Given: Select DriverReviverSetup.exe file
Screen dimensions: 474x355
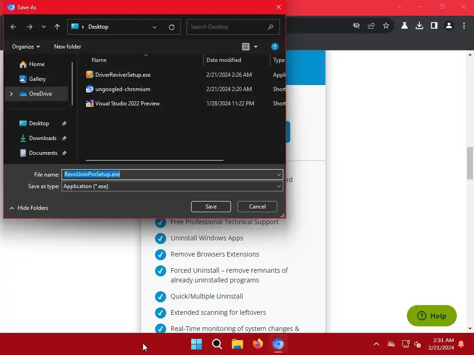Looking at the screenshot, I should (x=123, y=74).
